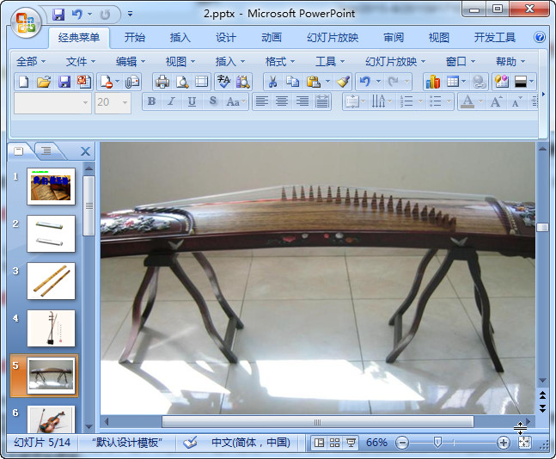Undo from the Quick Access toolbar
Viewport: 556px width, 459px height.
(x=77, y=15)
